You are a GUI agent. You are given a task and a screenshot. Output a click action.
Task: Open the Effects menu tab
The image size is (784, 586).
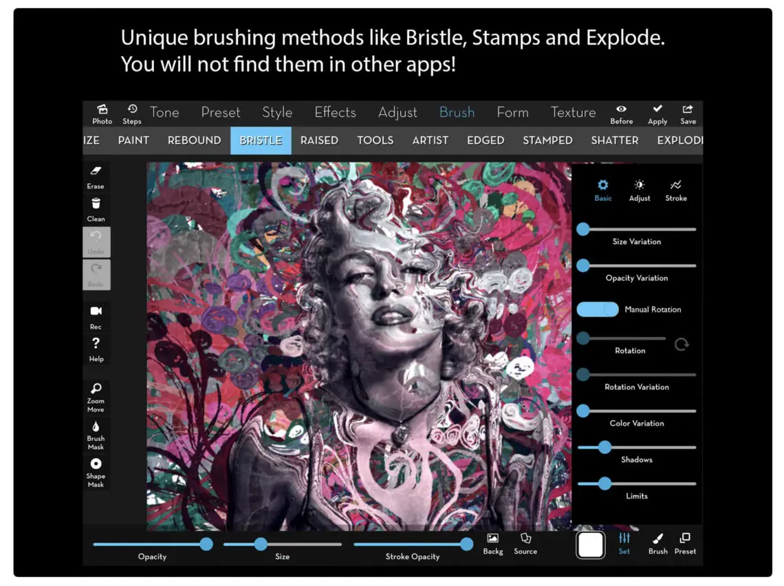(335, 113)
